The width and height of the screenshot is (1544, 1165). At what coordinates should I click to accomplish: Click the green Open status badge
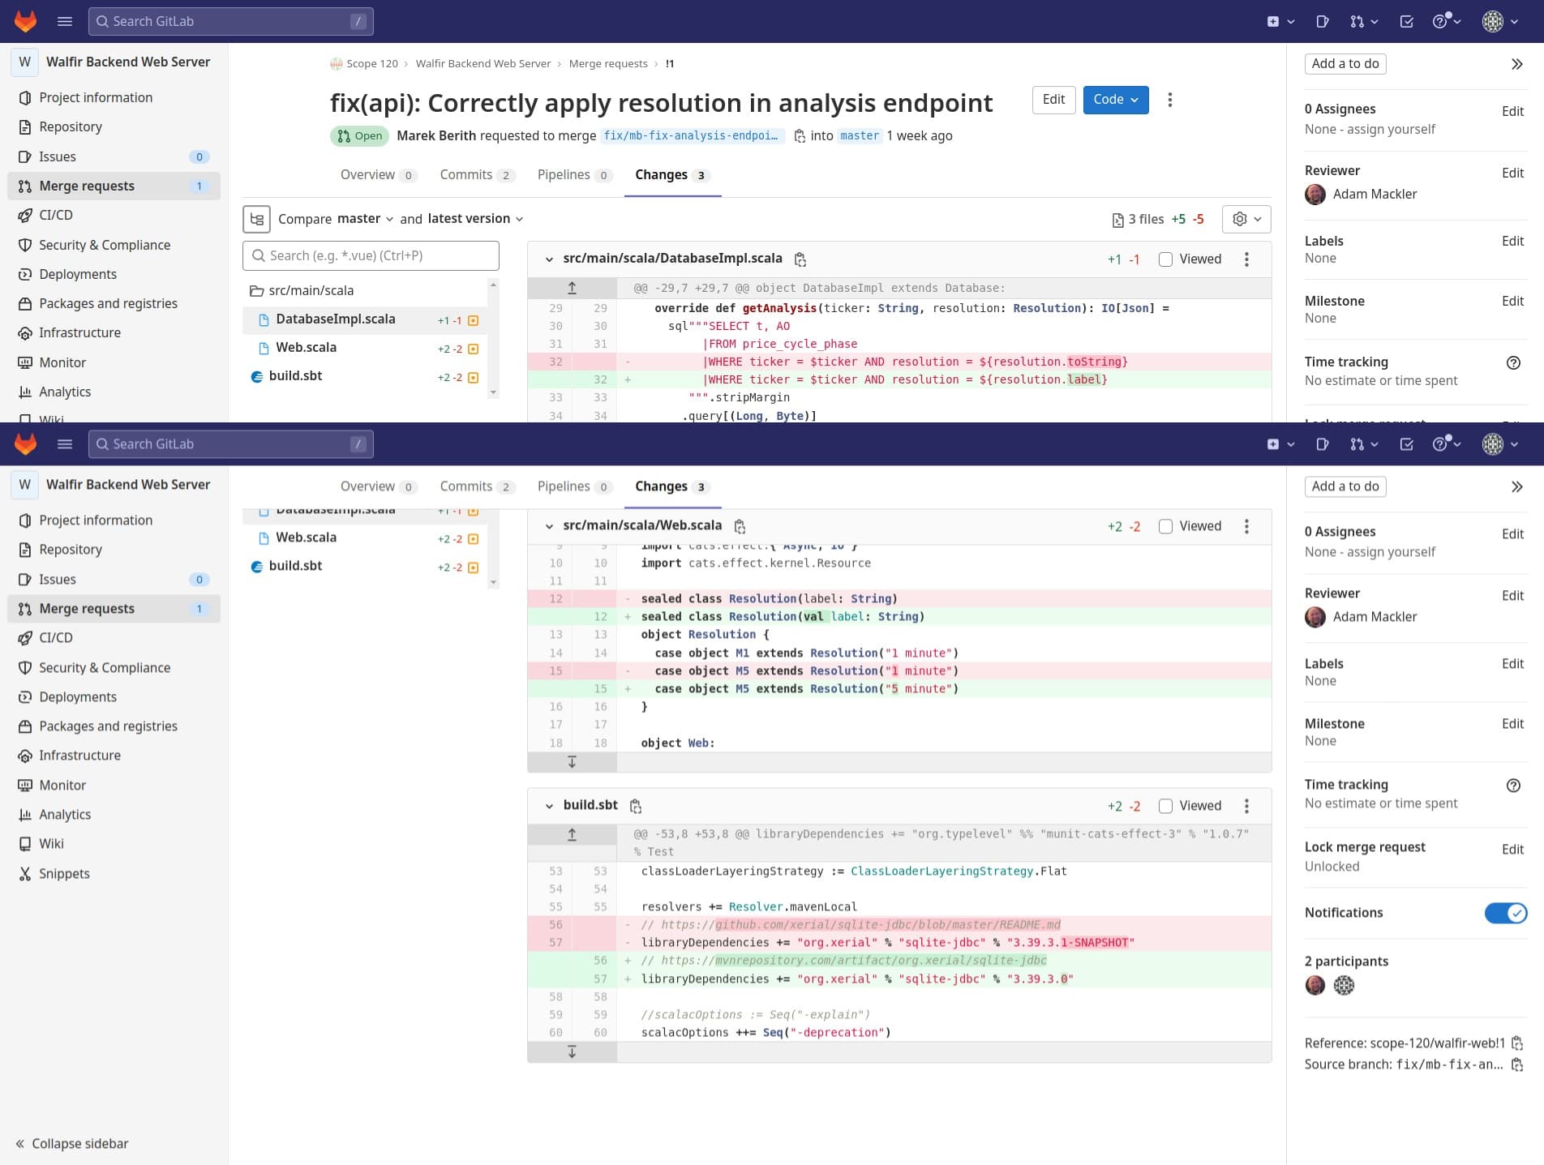click(x=359, y=136)
